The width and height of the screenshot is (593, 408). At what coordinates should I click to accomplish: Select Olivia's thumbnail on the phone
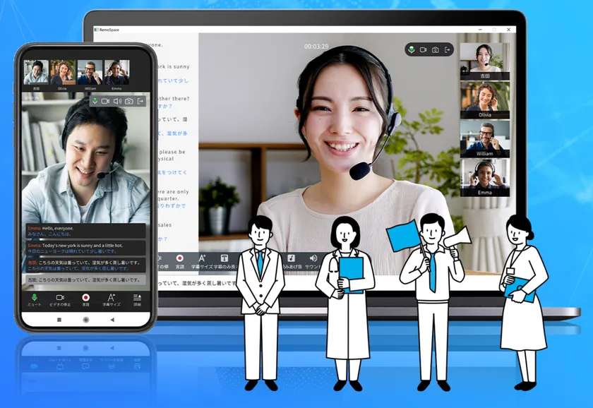(62, 72)
